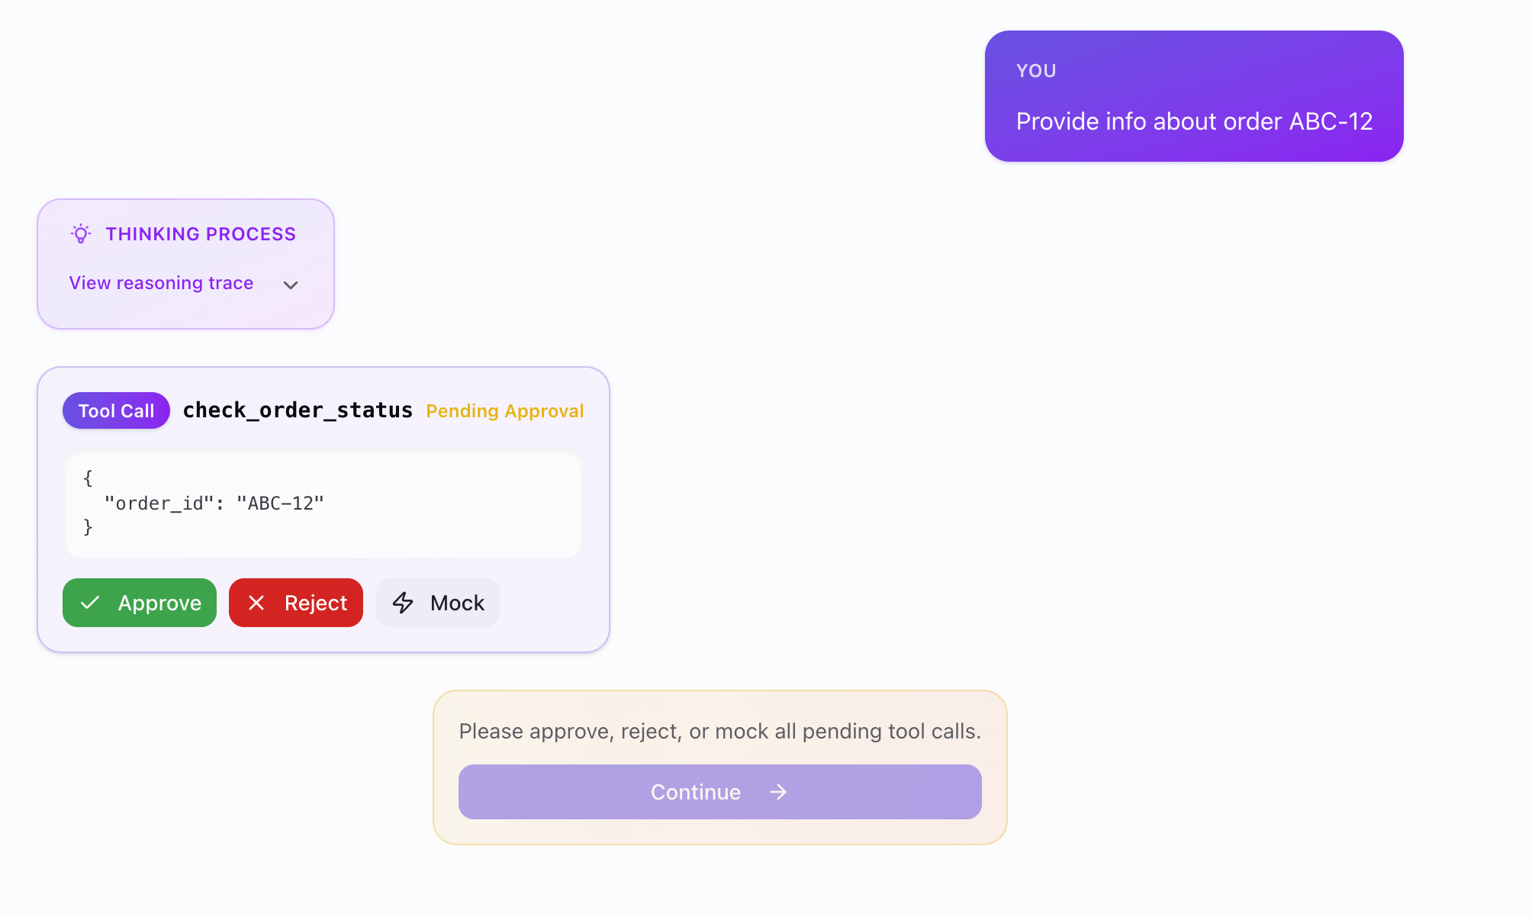Click the THINKING PROCESS heading

point(201,234)
